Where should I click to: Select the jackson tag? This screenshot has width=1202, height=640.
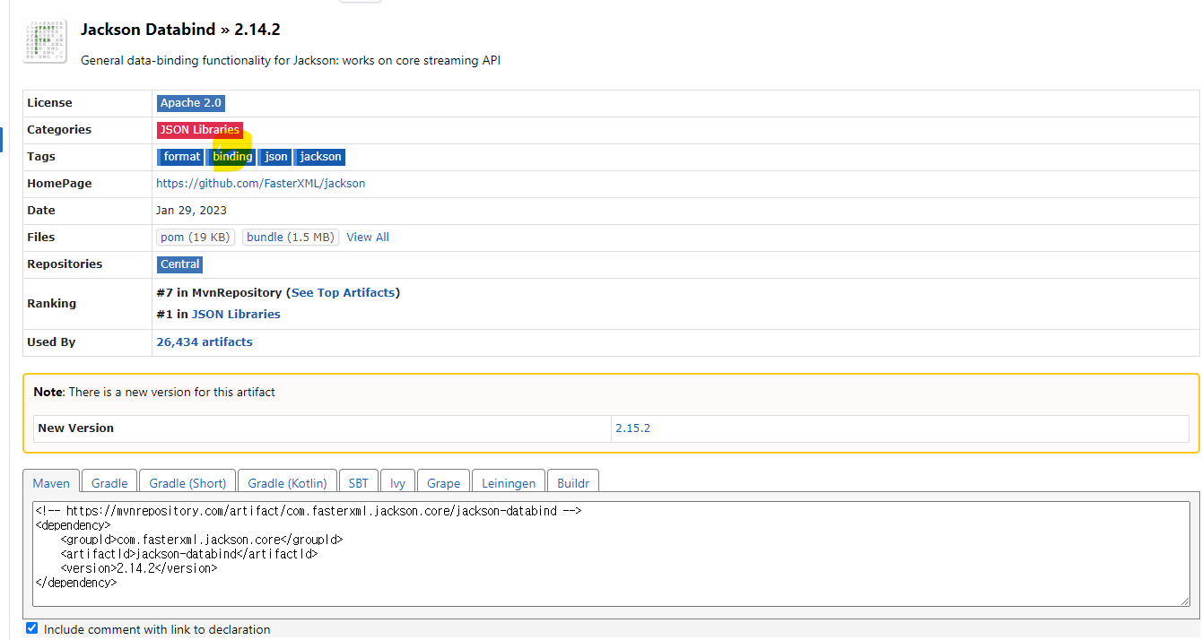(x=320, y=157)
